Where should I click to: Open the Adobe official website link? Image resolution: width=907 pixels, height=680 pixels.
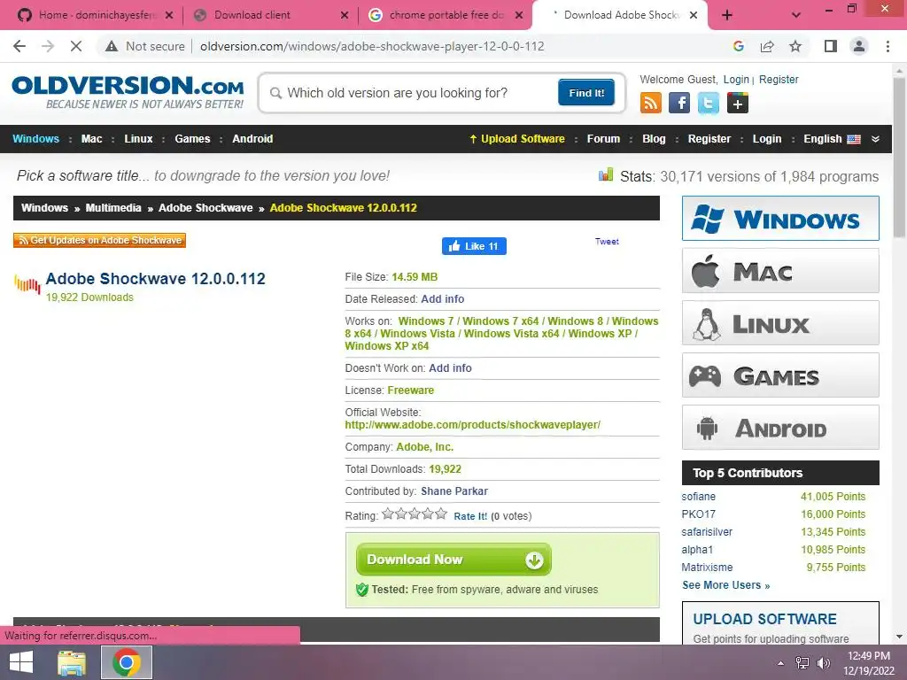[473, 425]
